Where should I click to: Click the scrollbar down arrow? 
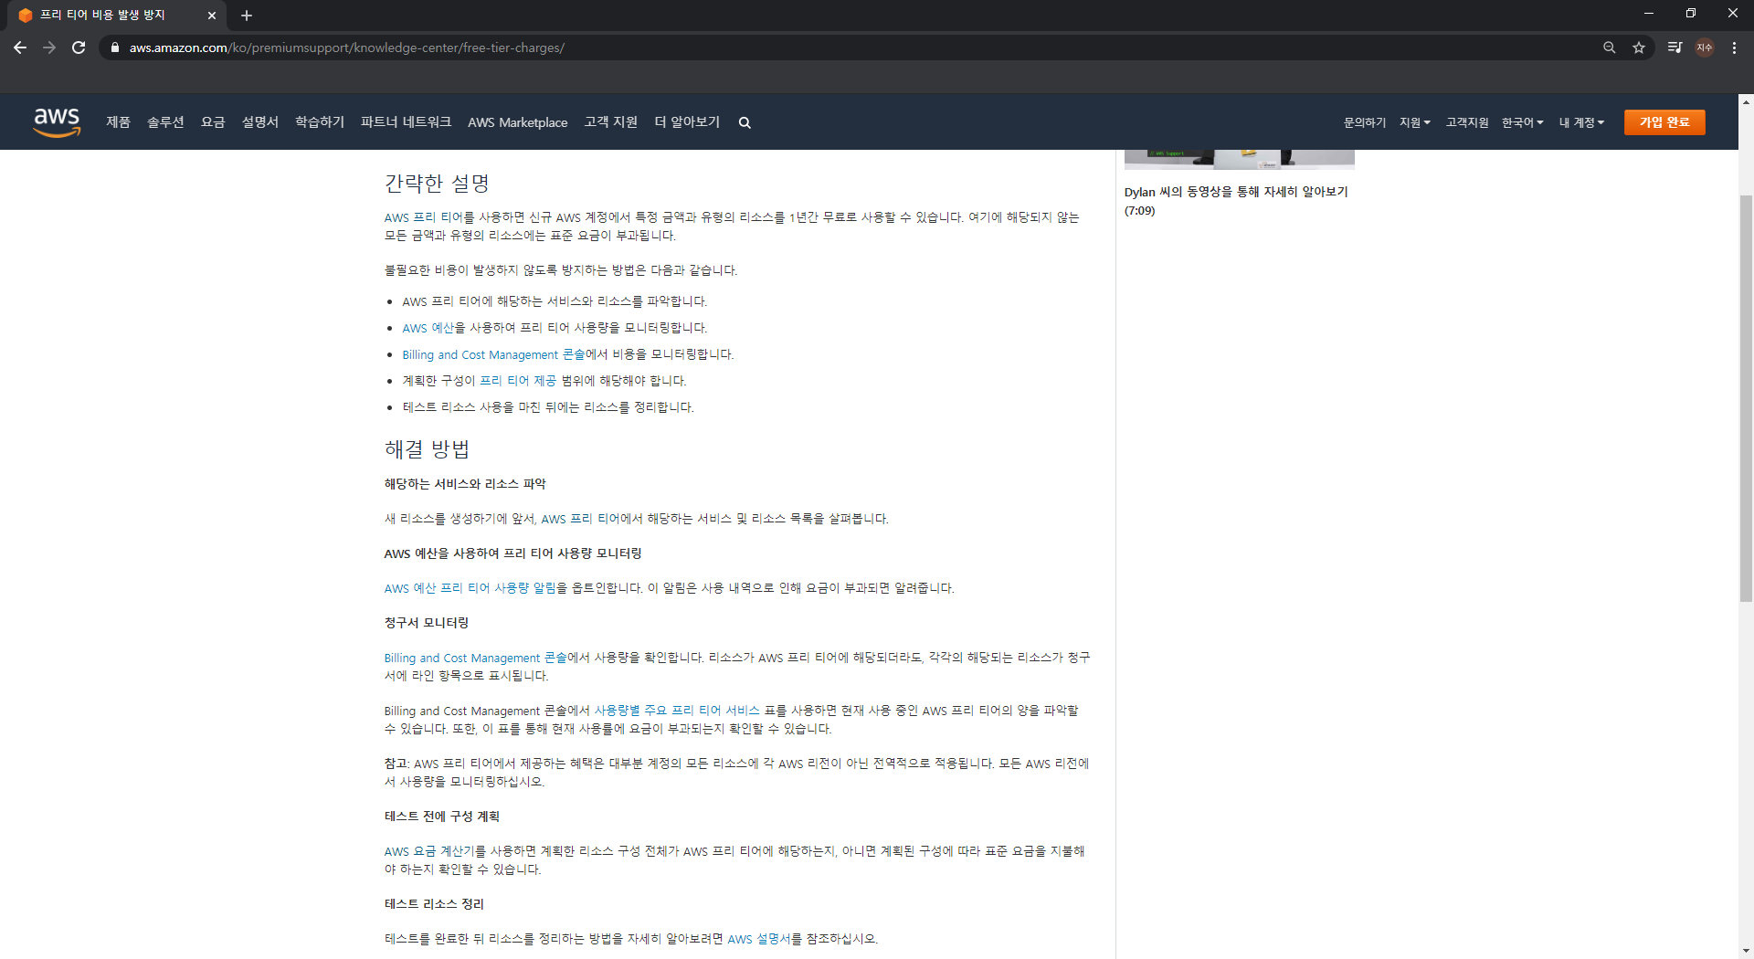tap(1746, 950)
